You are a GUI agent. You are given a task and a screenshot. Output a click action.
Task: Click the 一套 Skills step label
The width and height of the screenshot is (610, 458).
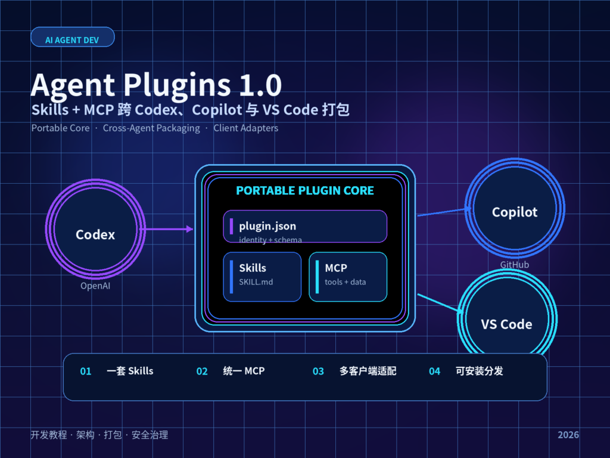130,371
